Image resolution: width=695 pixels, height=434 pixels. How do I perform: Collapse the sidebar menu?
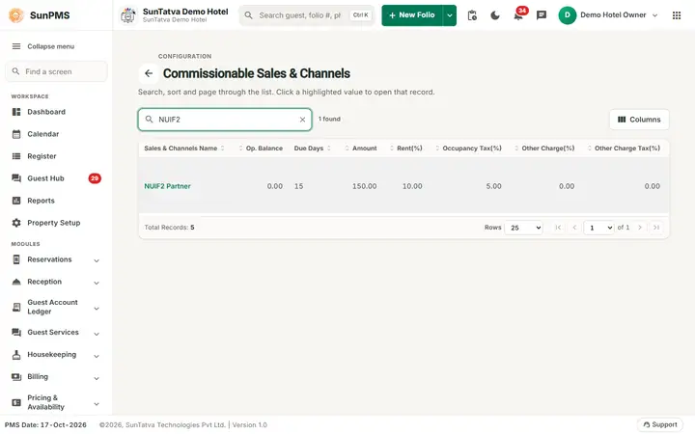(x=43, y=46)
